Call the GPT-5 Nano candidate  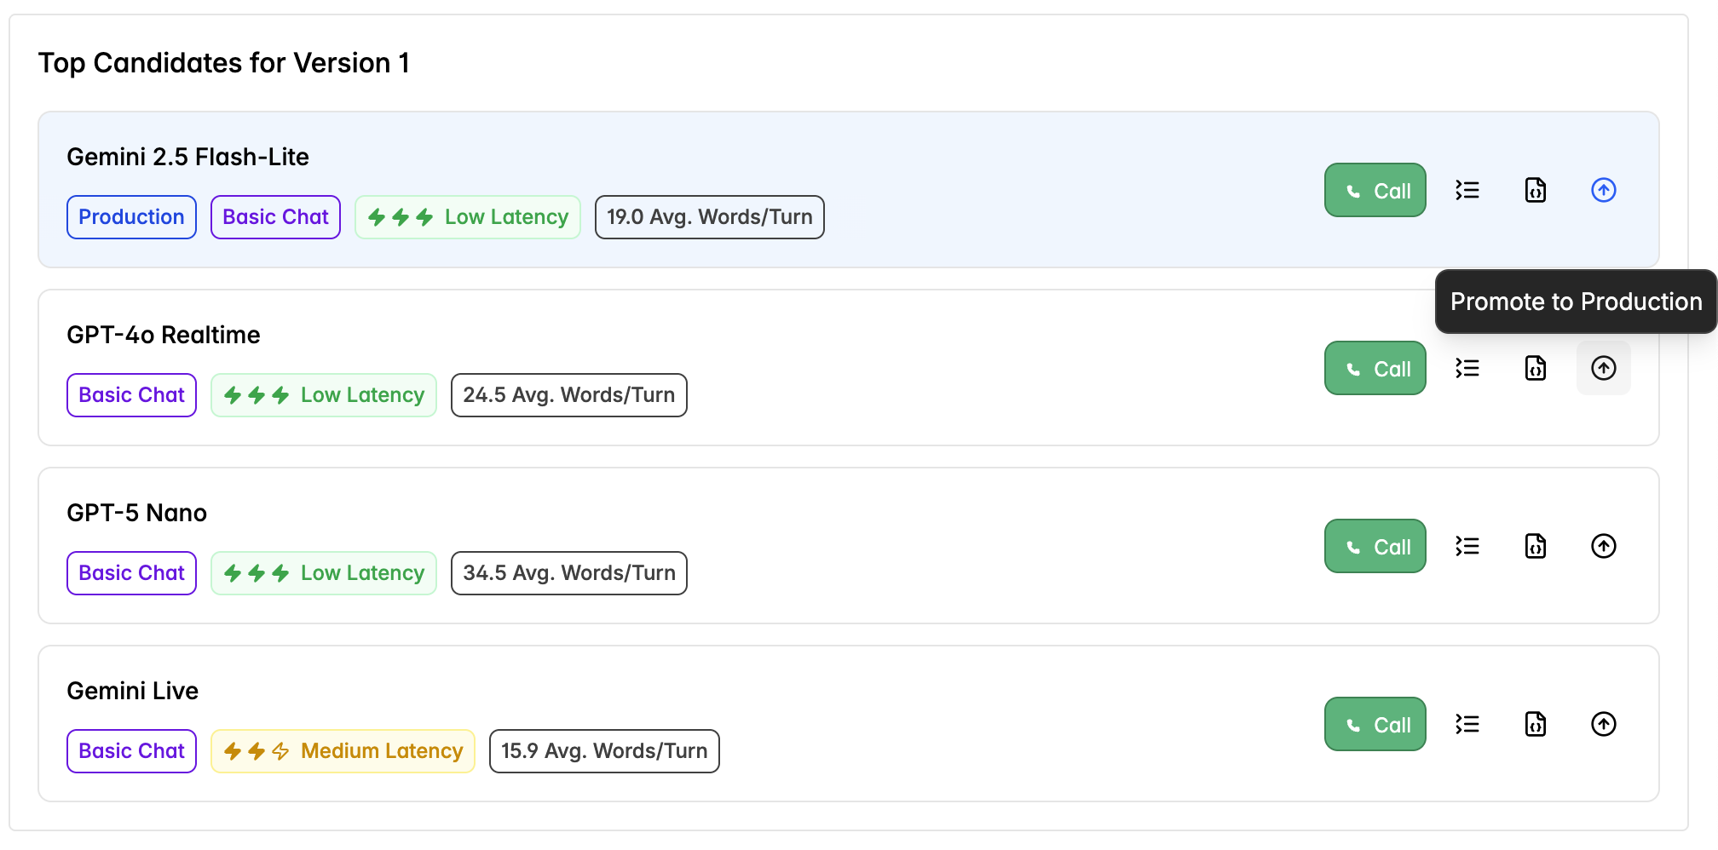point(1375,546)
